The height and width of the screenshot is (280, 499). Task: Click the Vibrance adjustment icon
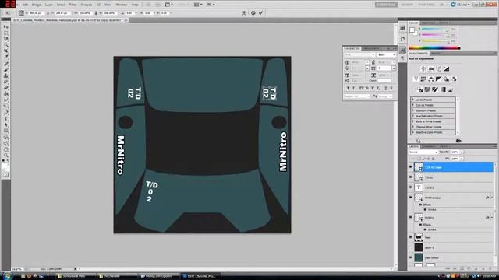(x=416, y=79)
